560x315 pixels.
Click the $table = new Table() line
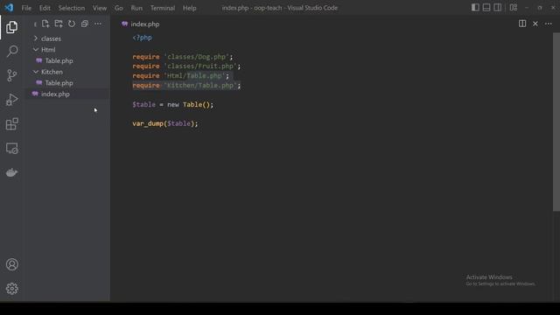coord(173,105)
